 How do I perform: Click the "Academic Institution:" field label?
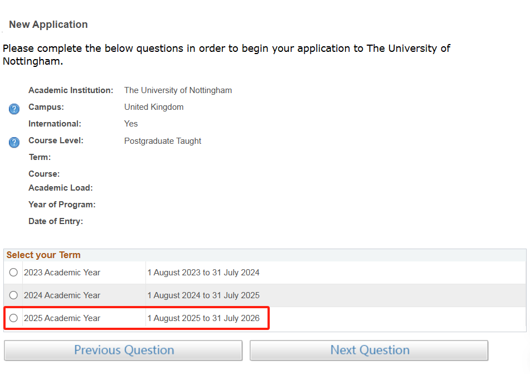pyautogui.click(x=71, y=90)
